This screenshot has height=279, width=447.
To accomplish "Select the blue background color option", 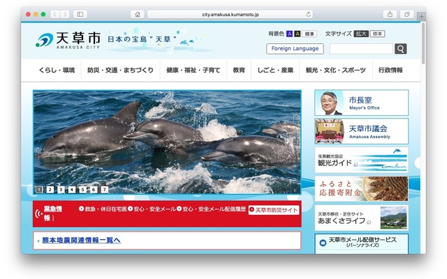I will [x=290, y=33].
